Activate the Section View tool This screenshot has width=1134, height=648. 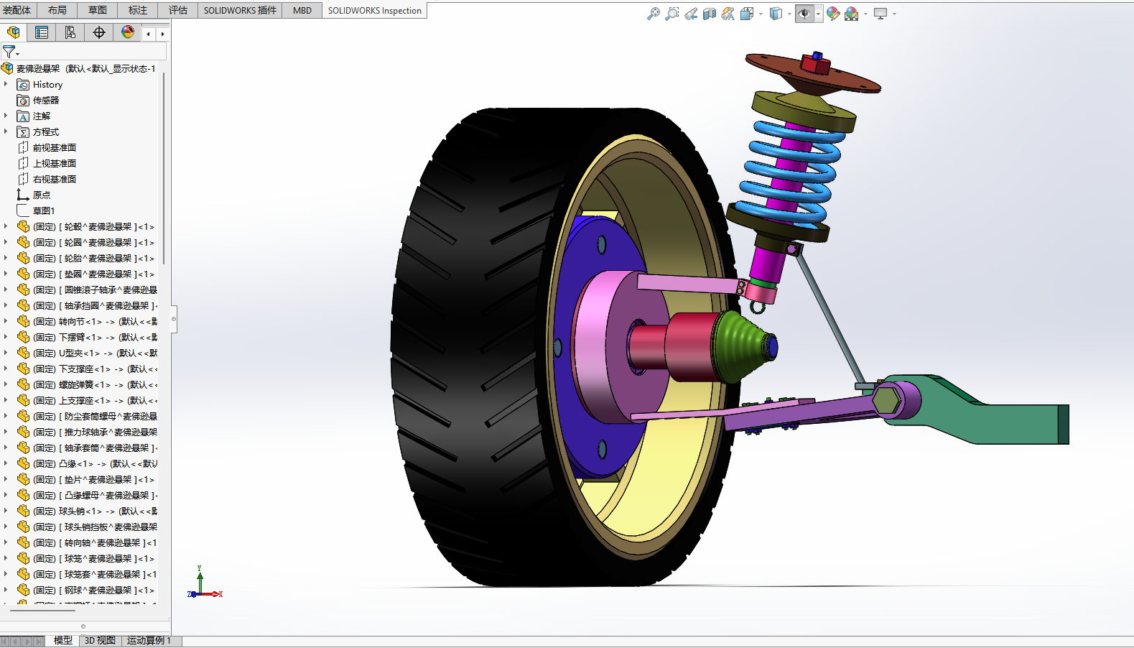click(710, 14)
